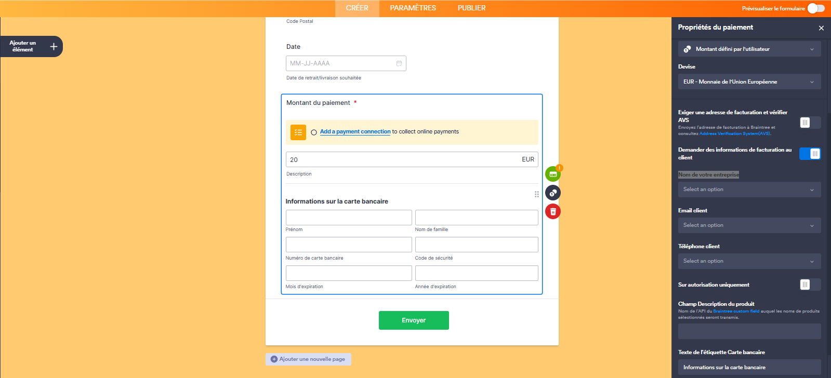The image size is (831, 378).
Task: Click the Année d'expiration input field
Action: pos(477,273)
